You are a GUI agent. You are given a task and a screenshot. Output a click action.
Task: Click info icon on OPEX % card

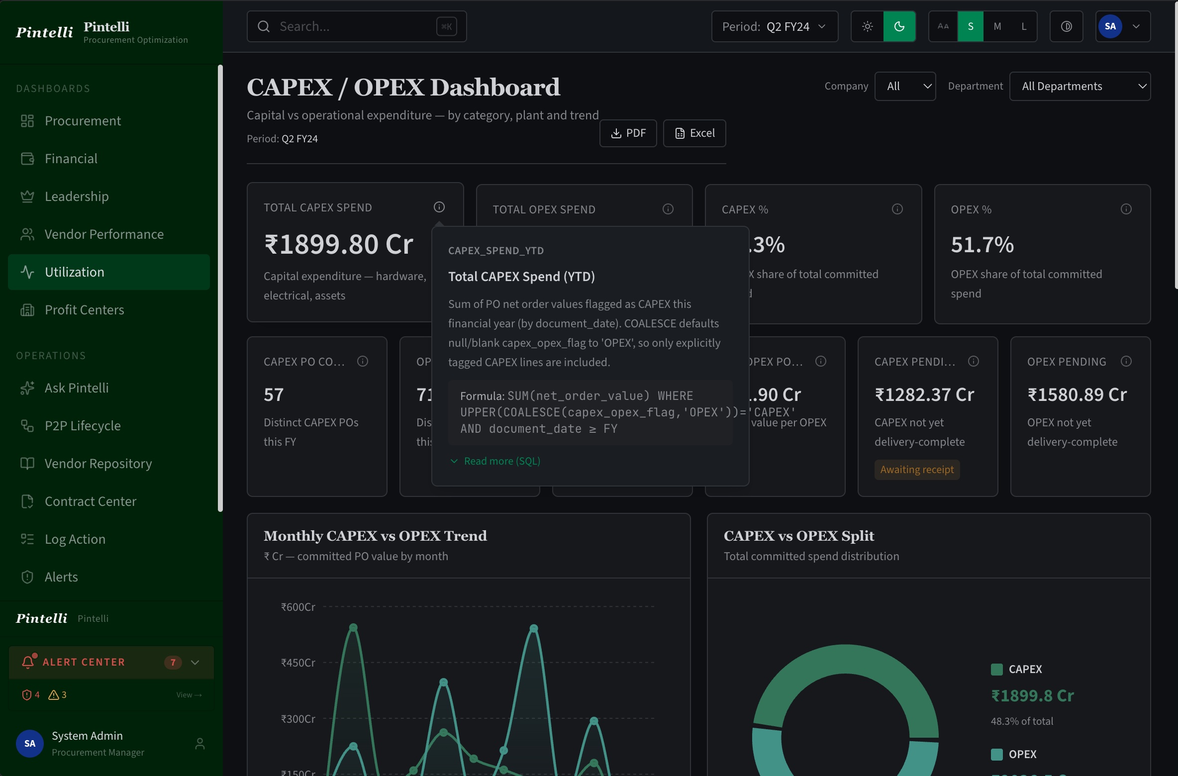(x=1126, y=209)
